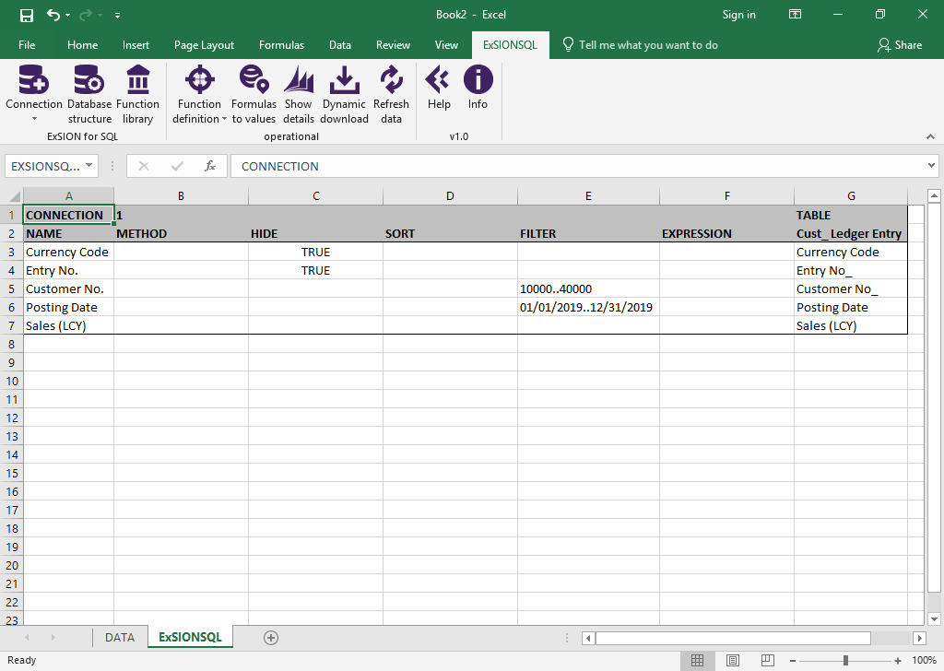Open the Page Layout tab

click(204, 45)
